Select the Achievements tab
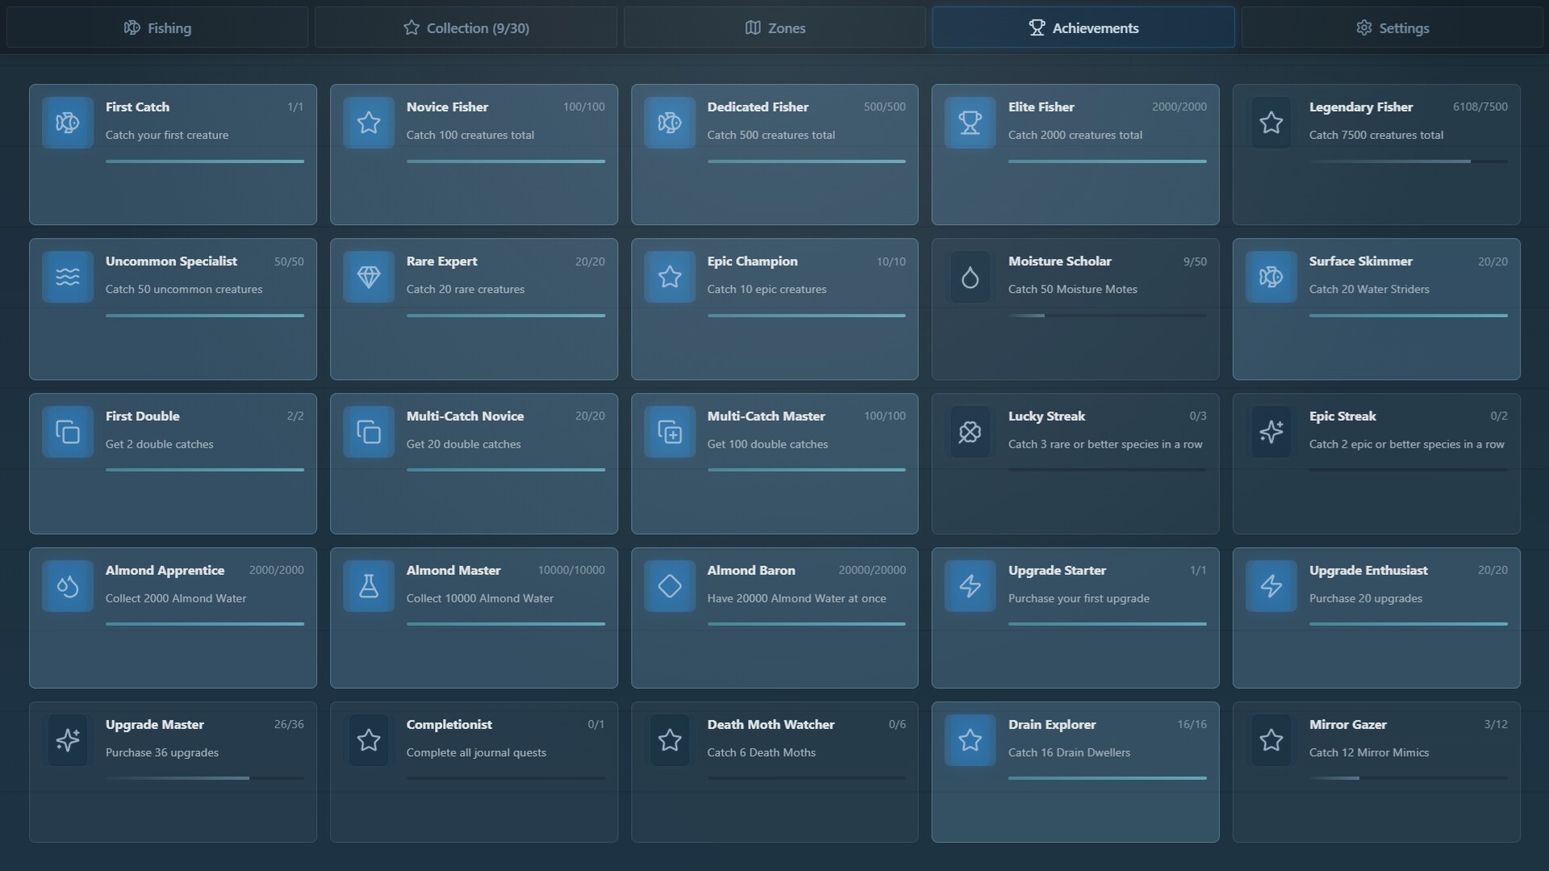The width and height of the screenshot is (1549, 871). (1083, 27)
